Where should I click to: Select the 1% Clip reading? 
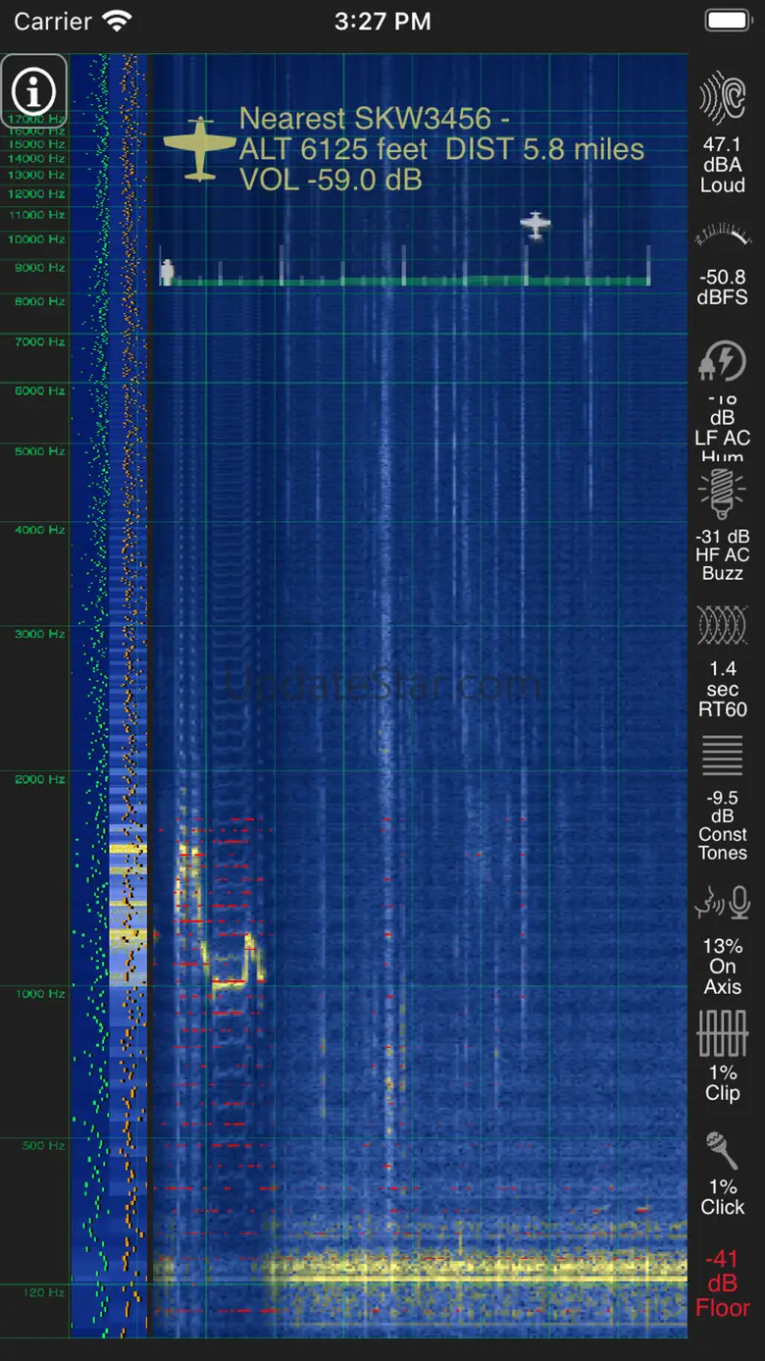[722, 1083]
